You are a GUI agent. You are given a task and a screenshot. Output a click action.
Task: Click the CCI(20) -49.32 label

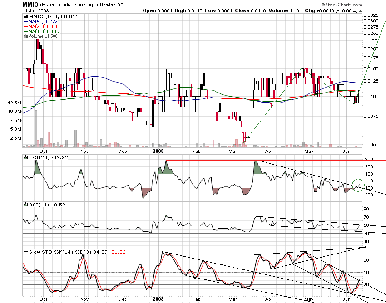tap(49, 157)
